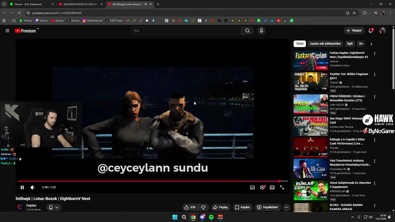The image size is (395, 222).
Task: Open the tab search dropdown
Action: coord(4,4)
